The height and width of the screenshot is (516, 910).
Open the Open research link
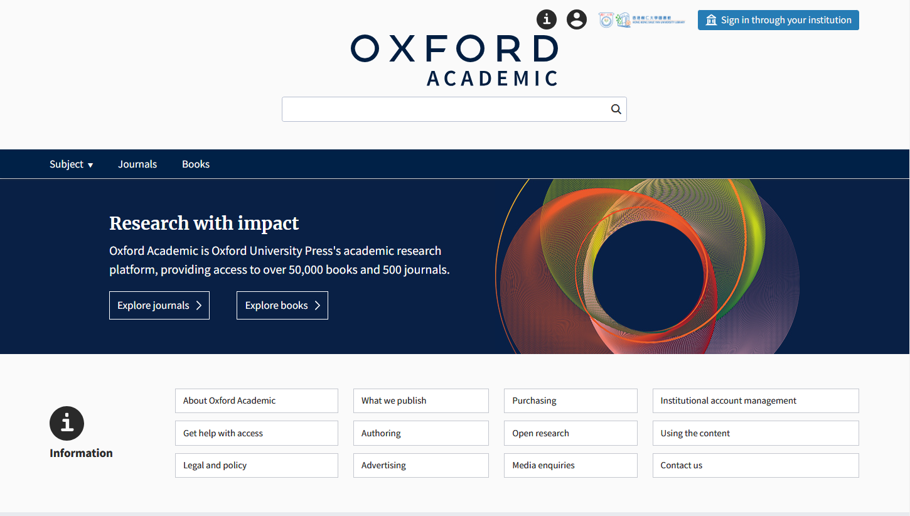(x=570, y=433)
